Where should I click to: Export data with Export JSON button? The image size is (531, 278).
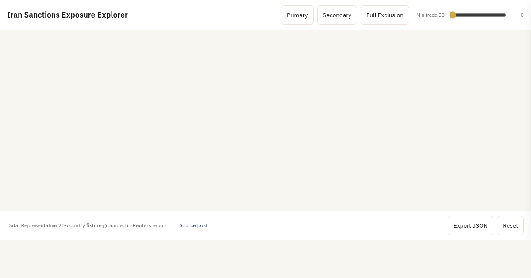point(470,225)
